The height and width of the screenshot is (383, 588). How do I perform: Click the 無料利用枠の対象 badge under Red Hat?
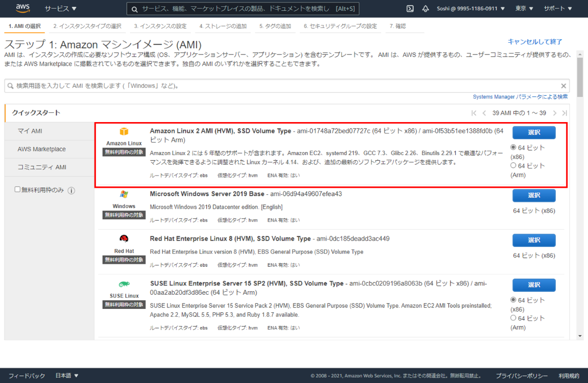124,260
